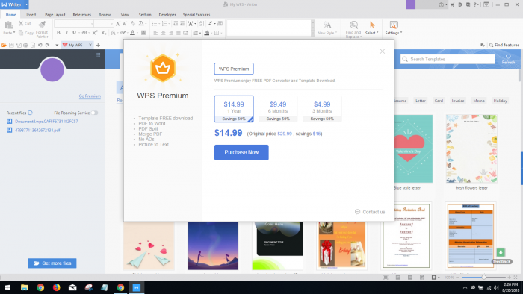
Task: Expand the Paste options arrow
Action: tap(14, 33)
